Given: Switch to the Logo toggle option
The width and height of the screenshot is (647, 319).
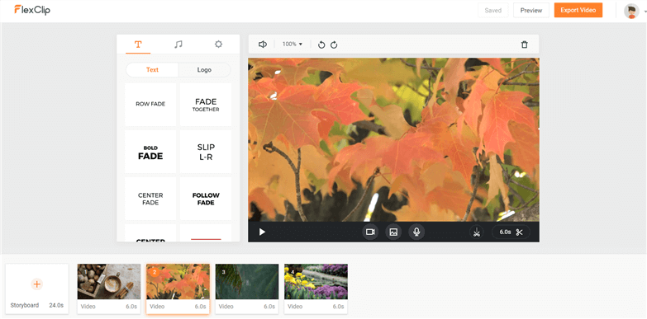Looking at the screenshot, I should (204, 70).
